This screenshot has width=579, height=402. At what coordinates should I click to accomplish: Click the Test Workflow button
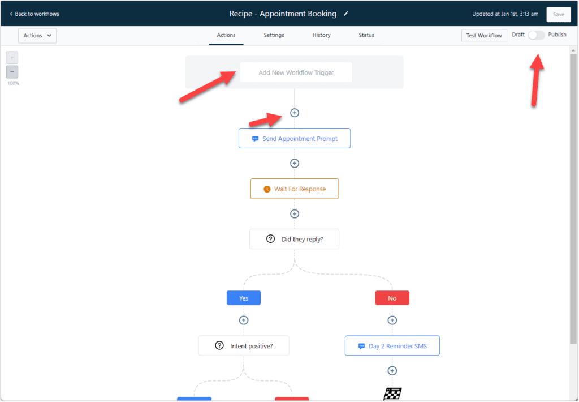(x=484, y=36)
